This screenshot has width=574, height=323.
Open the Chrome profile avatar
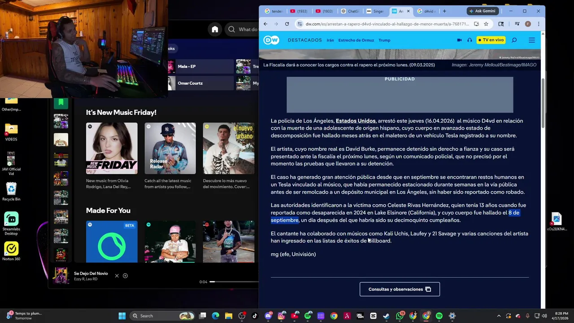[x=528, y=24]
